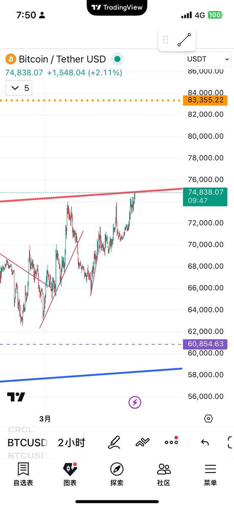Select the green 74,838.07 current price label
Viewport: 234px width, 508px height.
(205, 196)
